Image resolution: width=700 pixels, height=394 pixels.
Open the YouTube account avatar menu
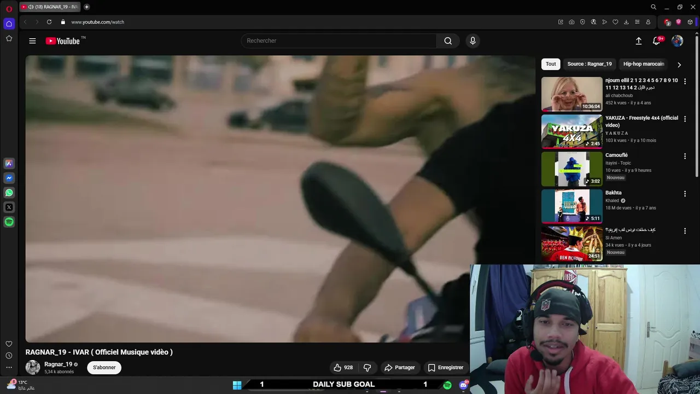click(677, 40)
